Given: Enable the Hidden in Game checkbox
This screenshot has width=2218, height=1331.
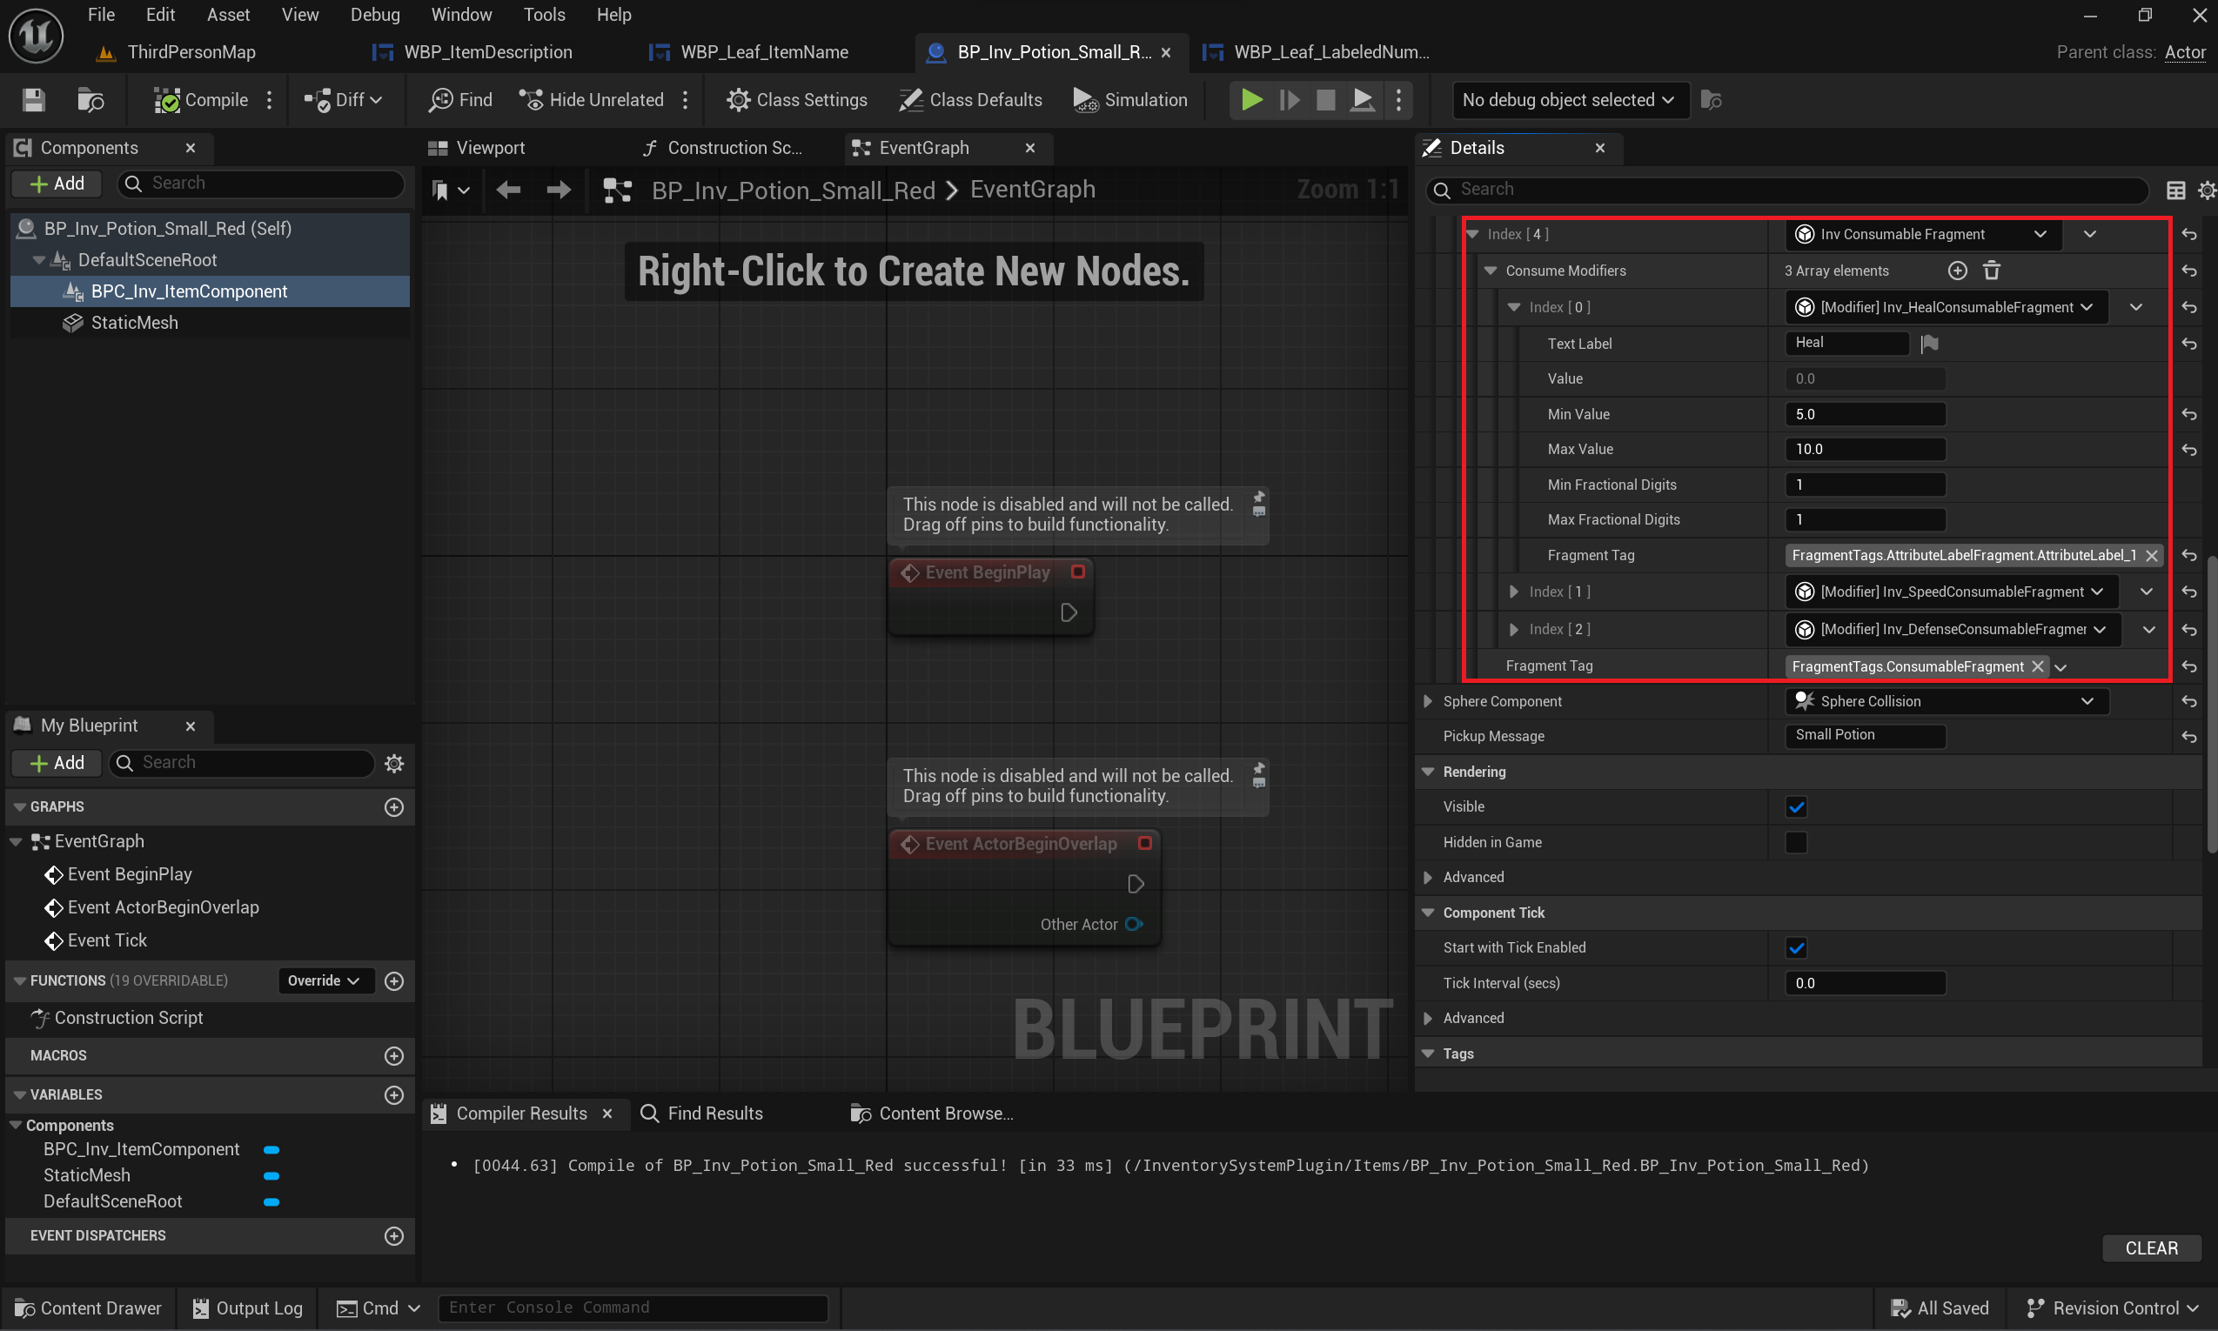Looking at the screenshot, I should (x=1796, y=842).
